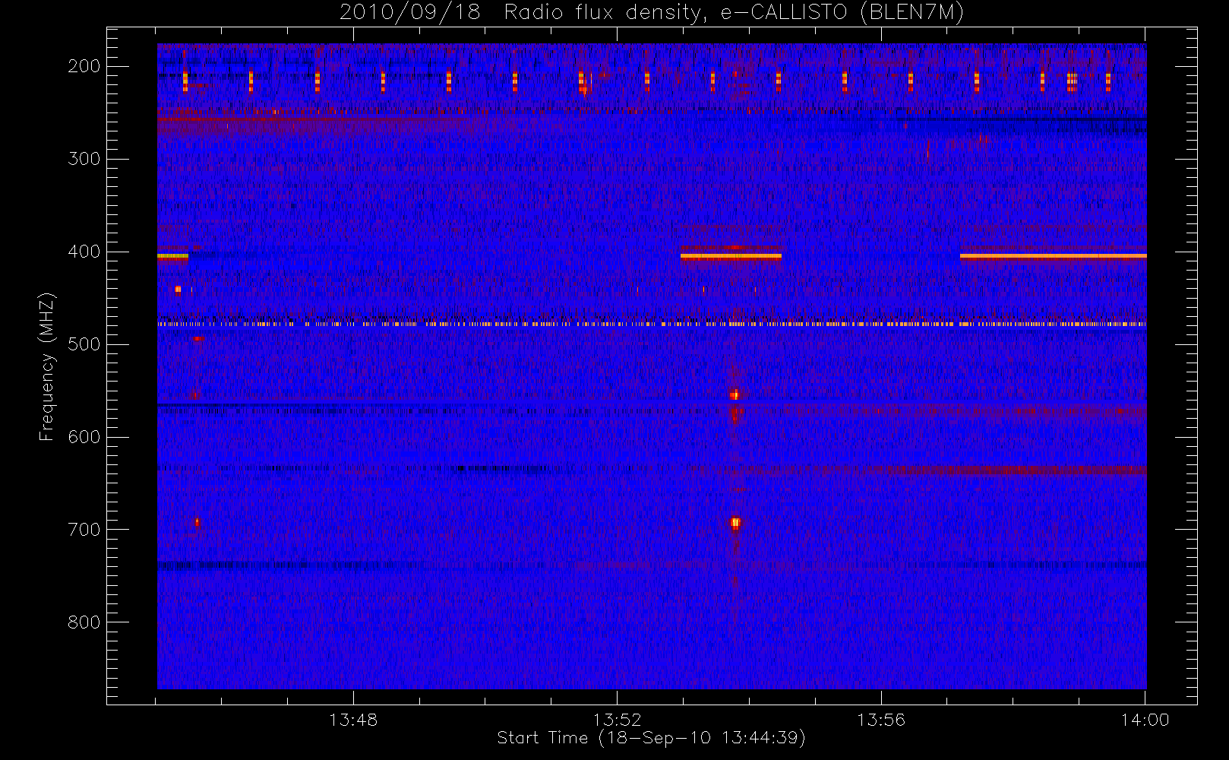Click the small red spot near 690 MHz at left
This screenshot has height=760, width=1229.
[197, 522]
